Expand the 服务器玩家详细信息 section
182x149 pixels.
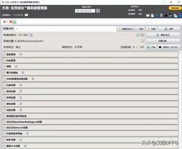[4, 116]
